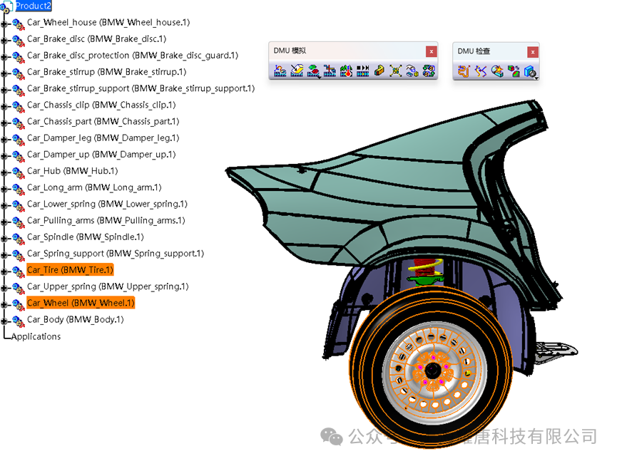Click the Clash Detection thermometer icon
The height and width of the screenshot is (461, 617).
coord(346,71)
